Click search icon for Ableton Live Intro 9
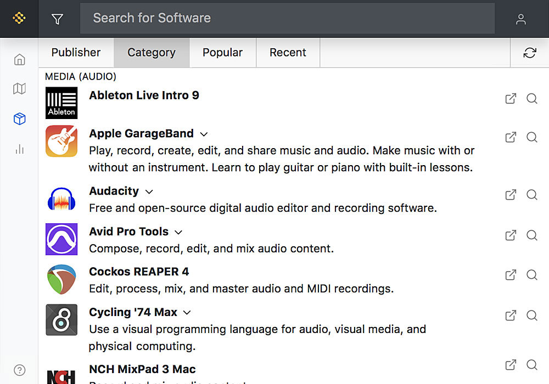The image size is (549, 384). point(532,99)
